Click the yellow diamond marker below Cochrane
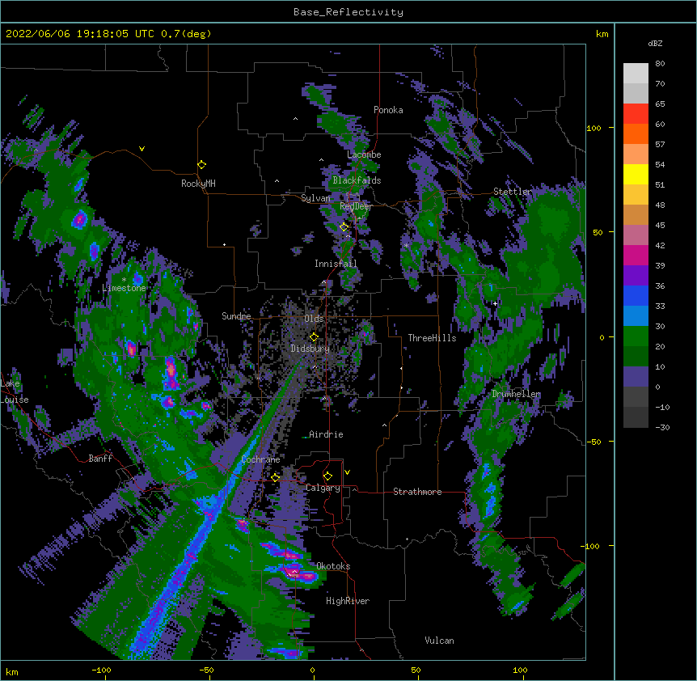 (275, 477)
